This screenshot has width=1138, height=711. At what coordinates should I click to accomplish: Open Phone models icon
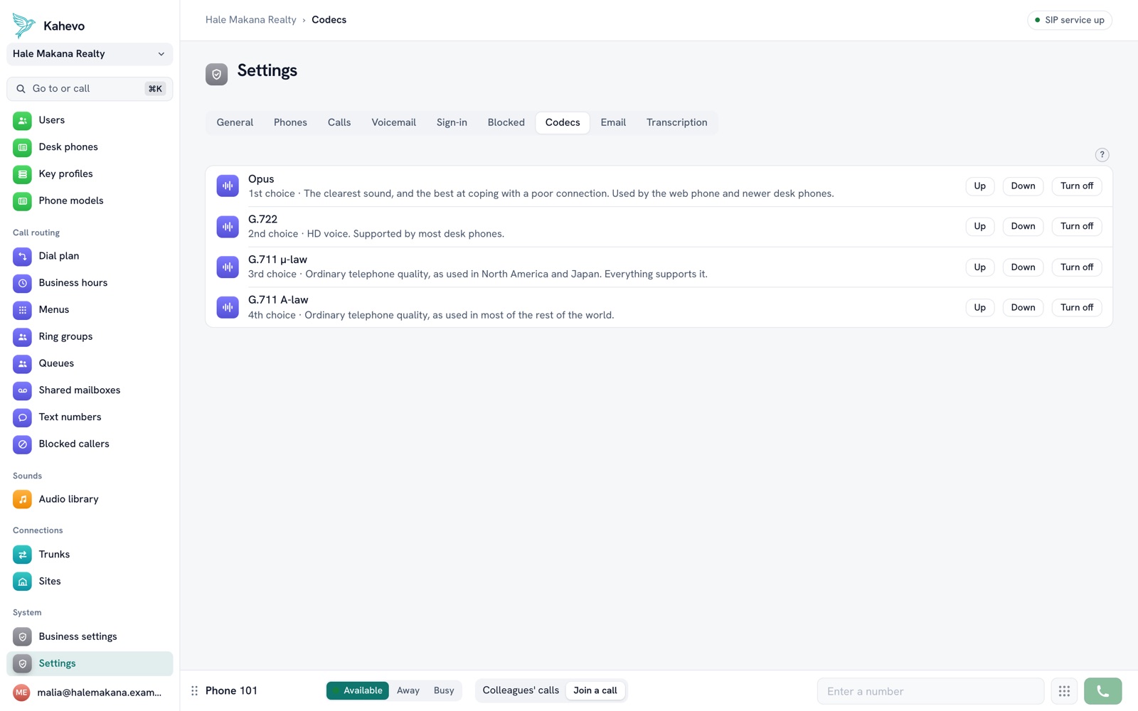coord(22,201)
